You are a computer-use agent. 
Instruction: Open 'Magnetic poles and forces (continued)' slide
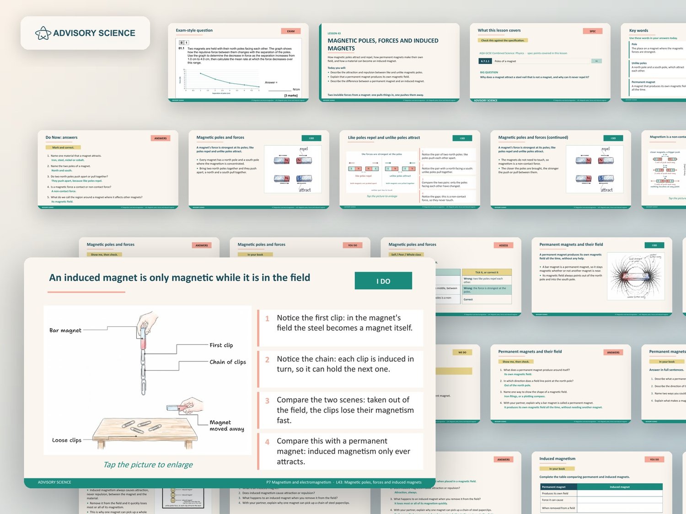[x=561, y=170]
